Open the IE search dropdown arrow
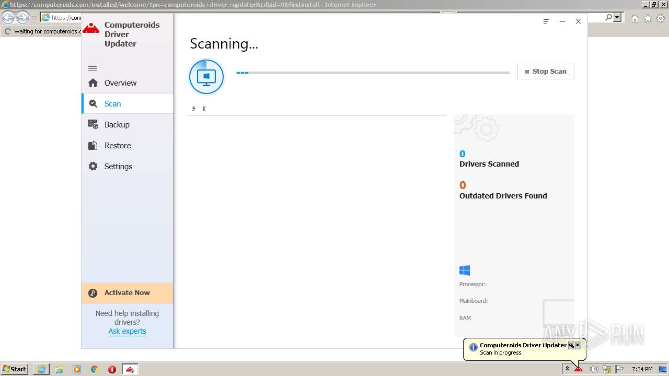 point(617,17)
